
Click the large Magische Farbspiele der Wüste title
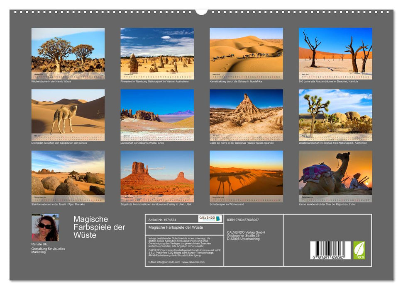point(99,227)
